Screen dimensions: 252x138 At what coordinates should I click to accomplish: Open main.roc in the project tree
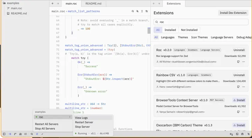[16, 8]
